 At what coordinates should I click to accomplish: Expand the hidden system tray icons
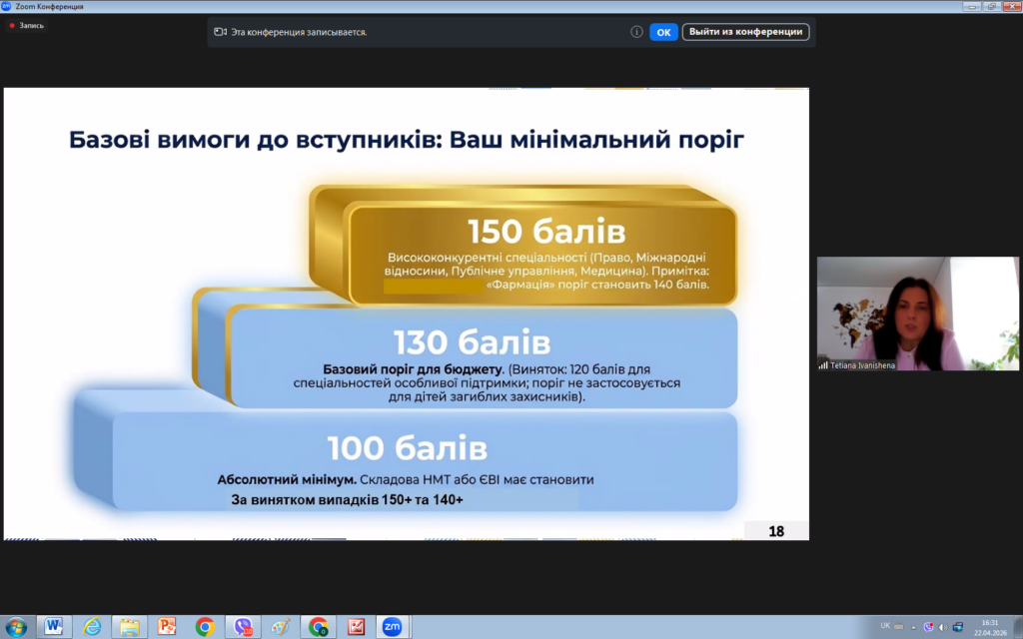coord(915,627)
